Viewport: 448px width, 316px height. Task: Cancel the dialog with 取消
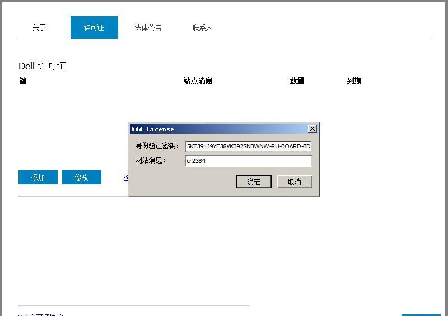[x=295, y=182]
